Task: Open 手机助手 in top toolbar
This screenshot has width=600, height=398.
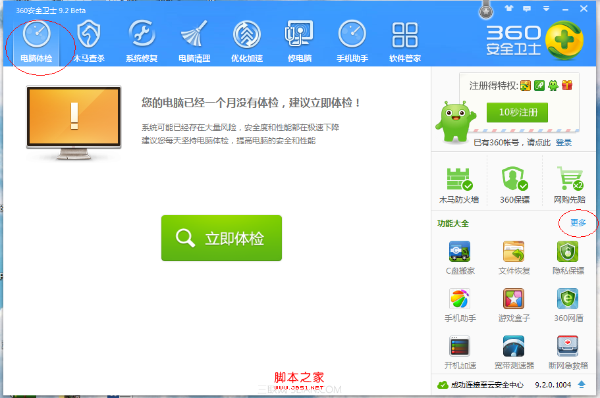Action: coord(352,42)
